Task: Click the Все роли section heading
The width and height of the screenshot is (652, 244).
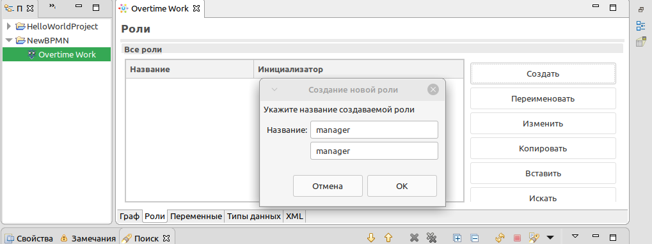Action: coord(143,50)
